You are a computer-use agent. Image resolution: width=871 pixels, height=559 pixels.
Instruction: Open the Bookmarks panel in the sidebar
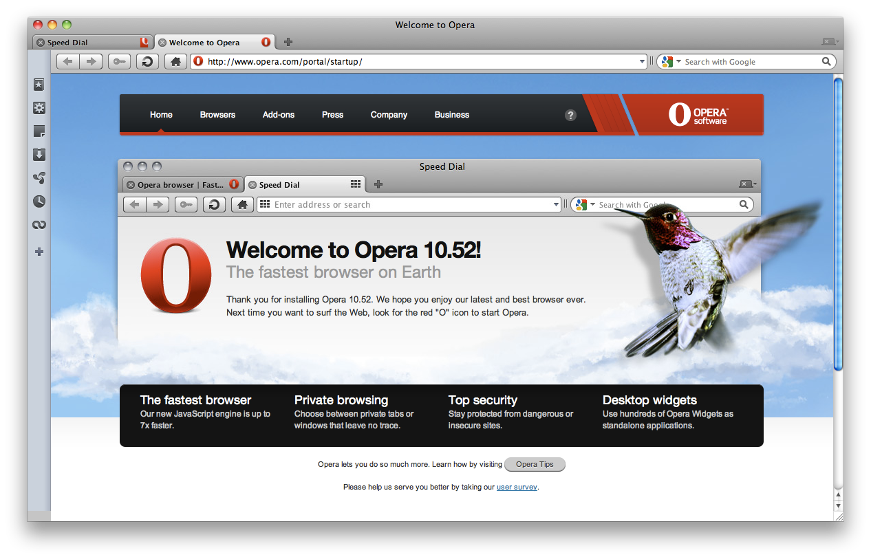tap(39, 84)
